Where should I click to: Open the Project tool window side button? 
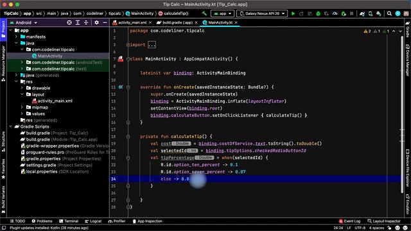coord(3,30)
